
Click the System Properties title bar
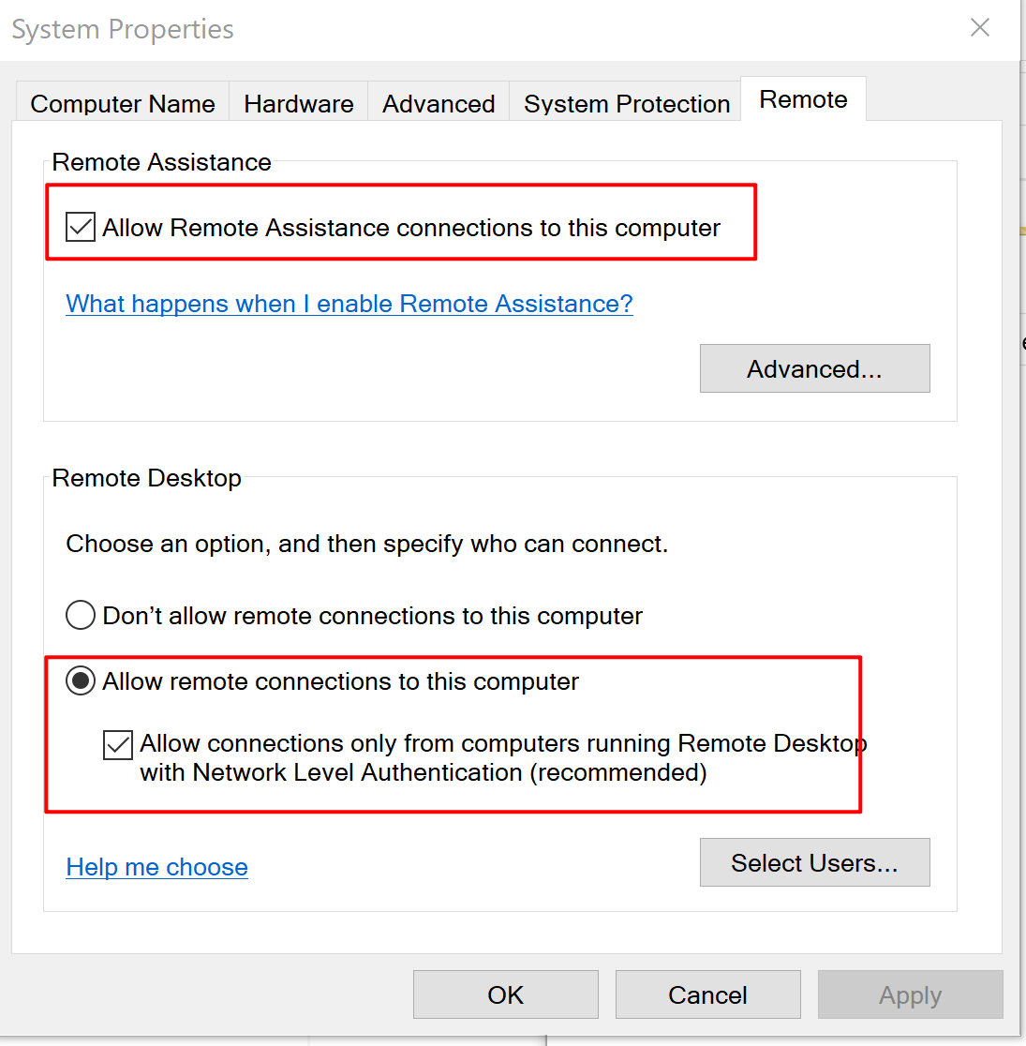pyautogui.click(x=468, y=28)
